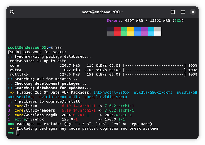This screenshot has height=145, width=205.
Task: Click the multilib download progress bar
Action: pyautogui.click(x=154, y=75)
